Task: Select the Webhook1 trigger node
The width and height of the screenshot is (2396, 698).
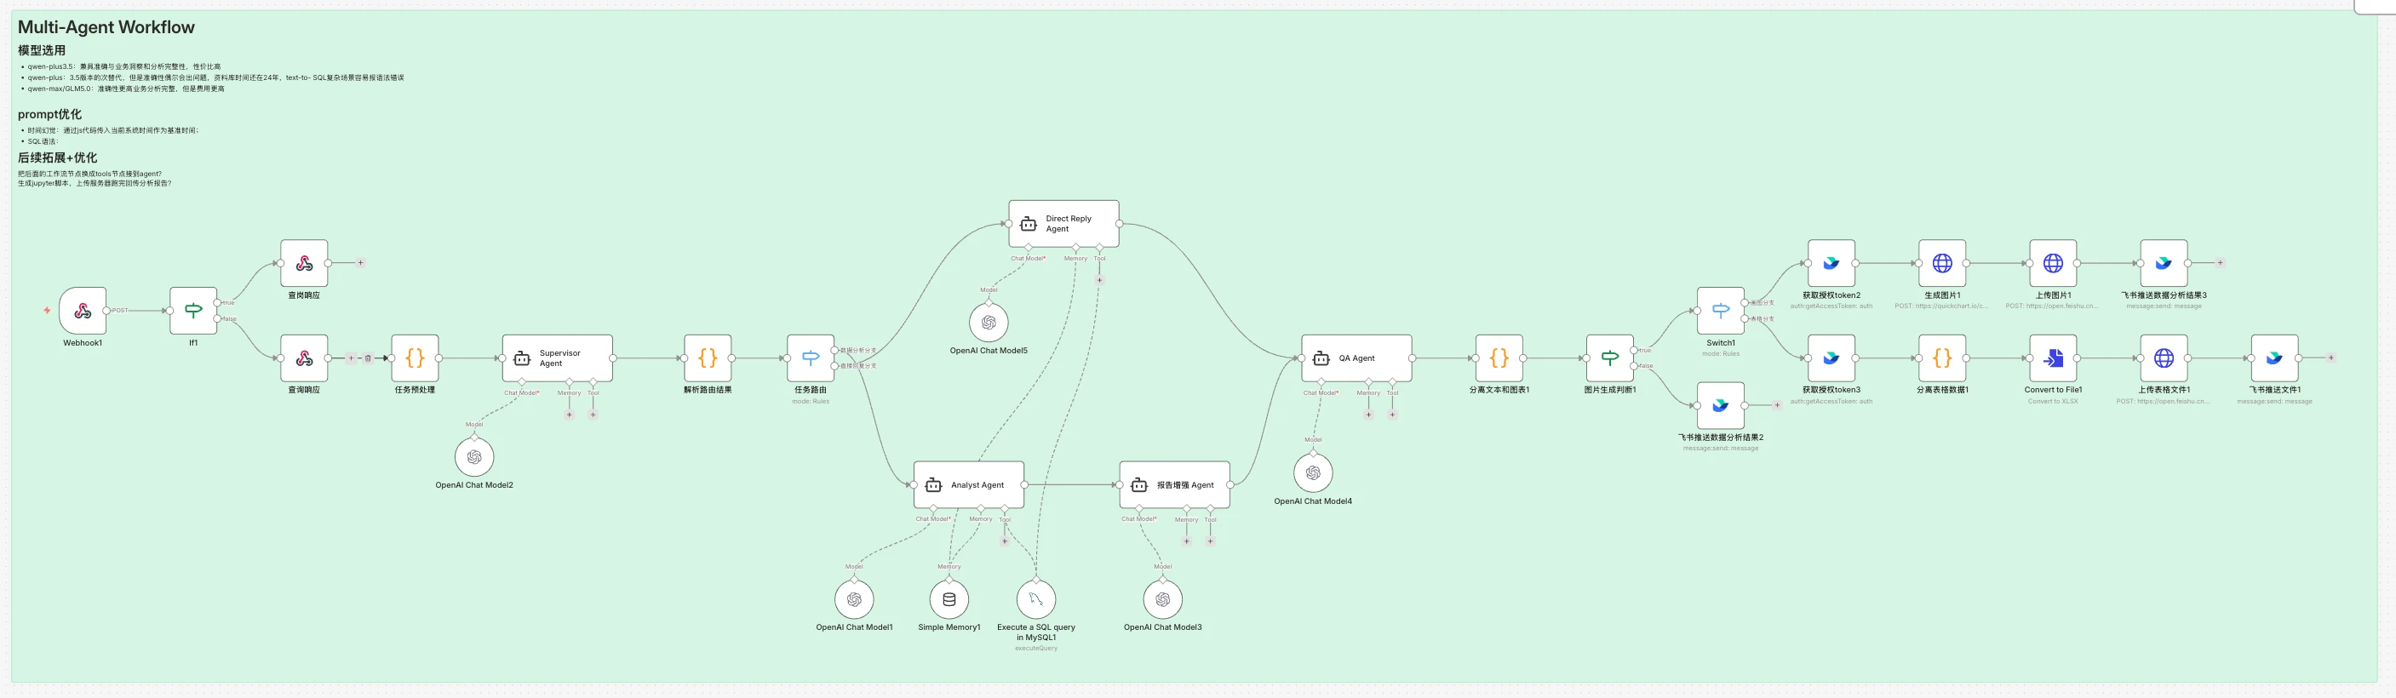Action: pos(83,311)
